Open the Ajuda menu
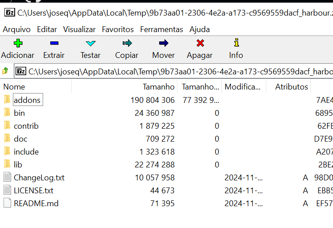This screenshot has height=228, width=333. pos(200,29)
